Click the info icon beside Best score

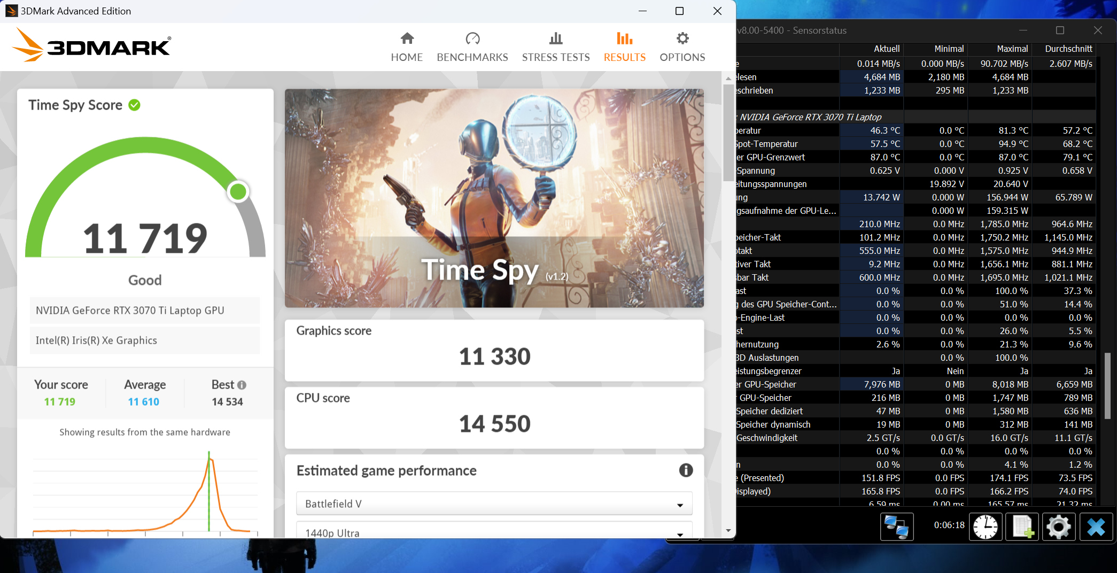click(242, 385)
